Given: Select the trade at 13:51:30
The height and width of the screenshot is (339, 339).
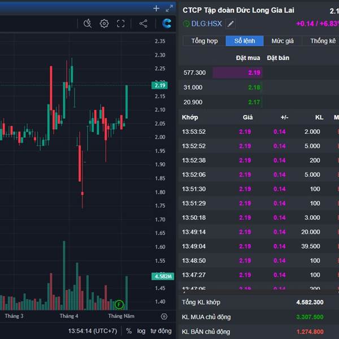Looking at the screenshot, I should coord(259,189).
